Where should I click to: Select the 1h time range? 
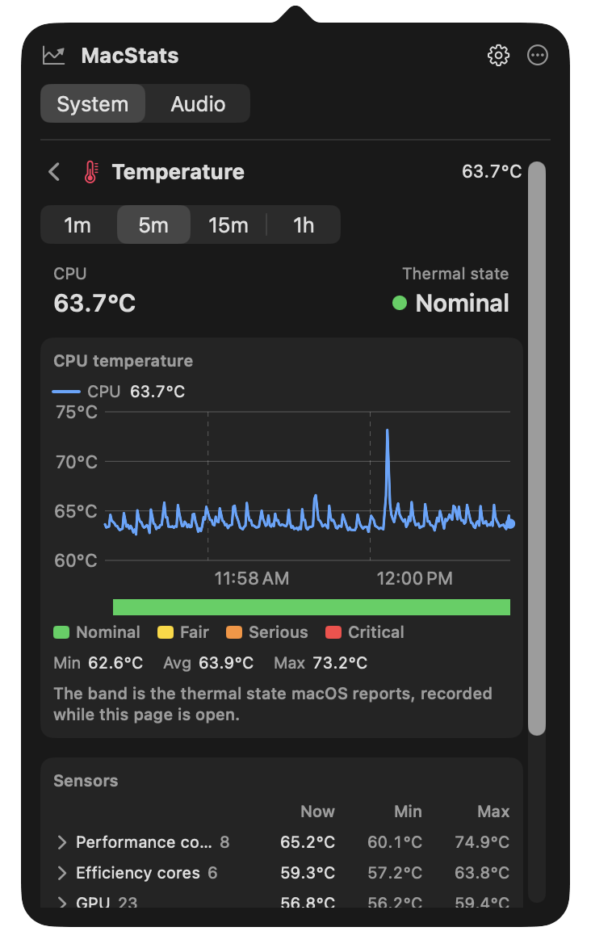pos(304,225)
